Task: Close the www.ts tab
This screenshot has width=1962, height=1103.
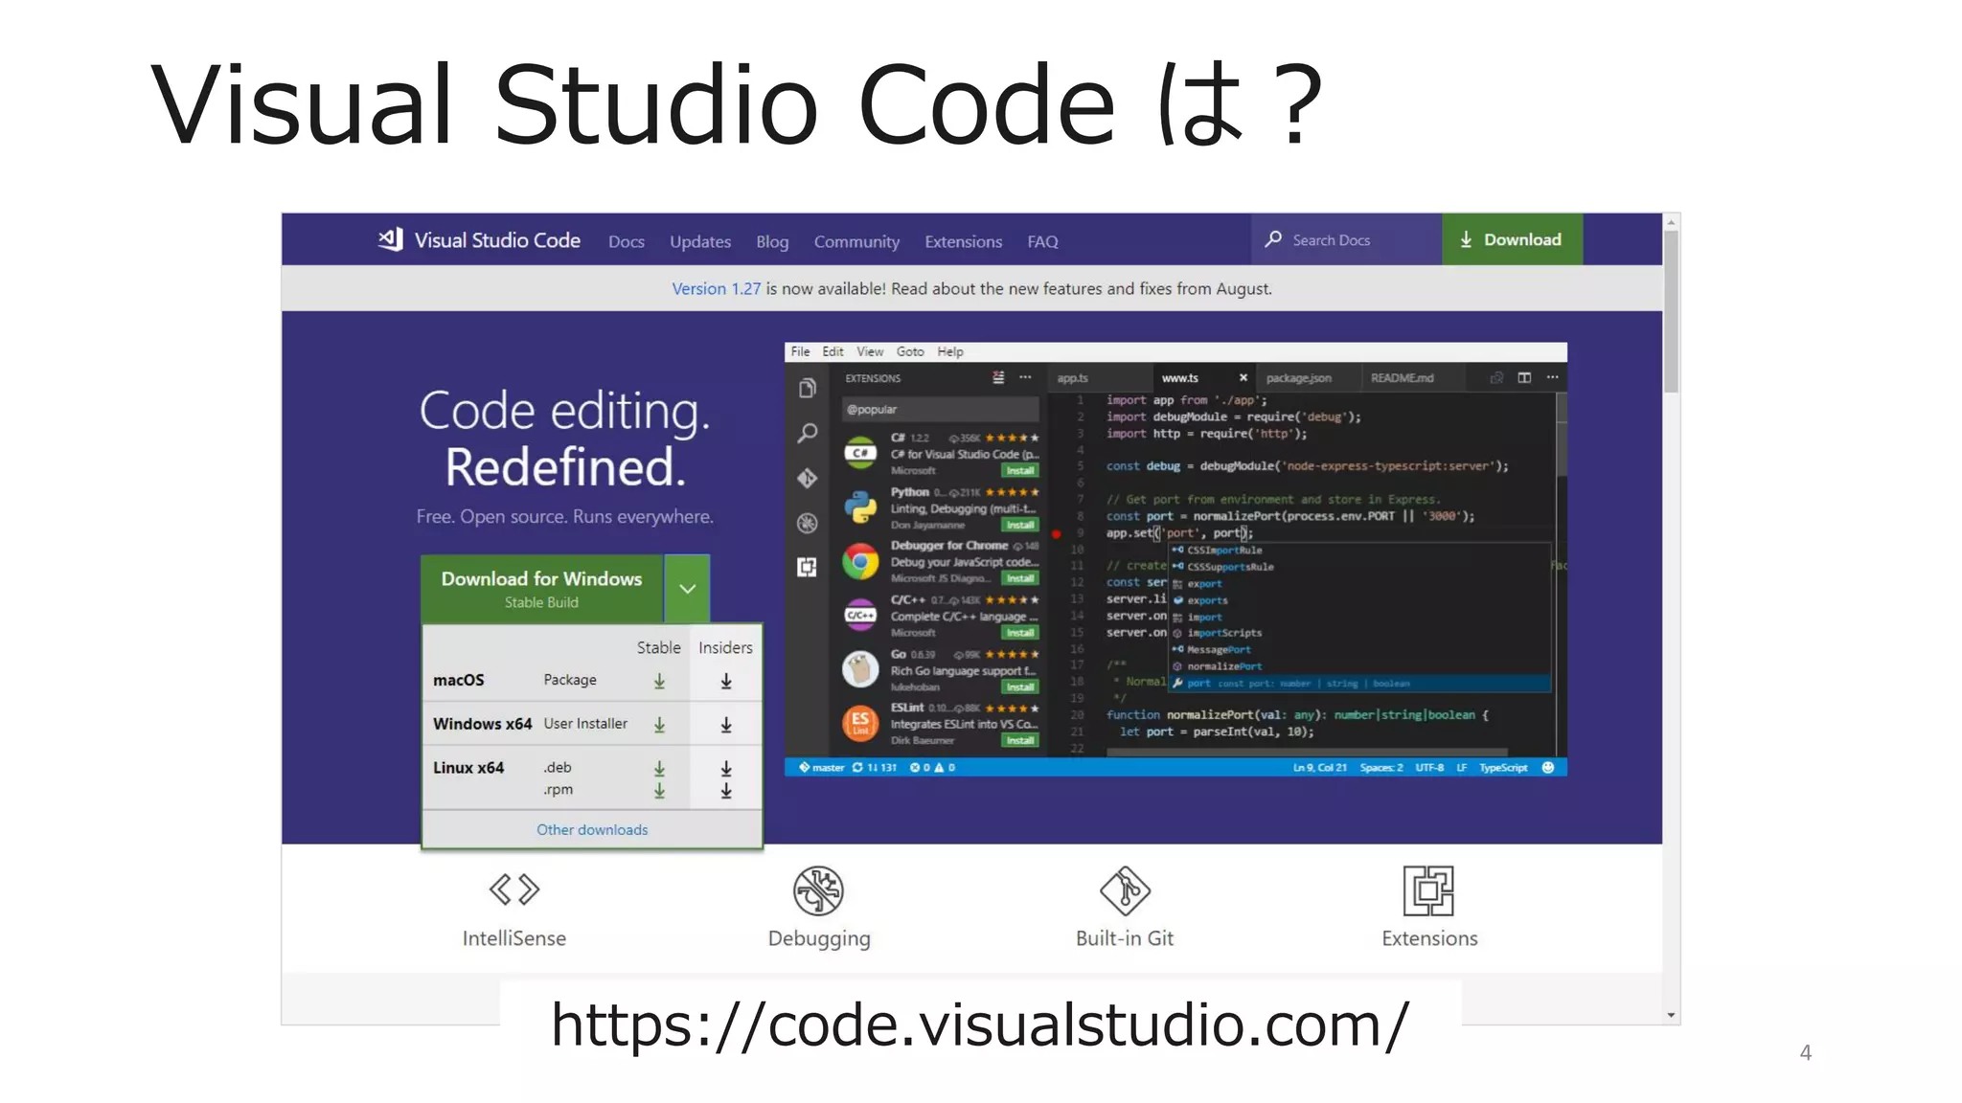Action: (1243, 377)
